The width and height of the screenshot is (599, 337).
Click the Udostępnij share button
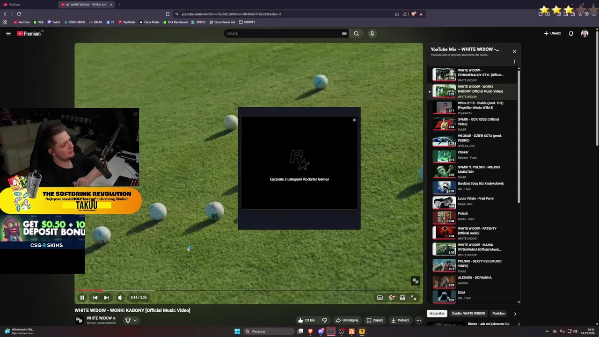click(x=347, y=320)
